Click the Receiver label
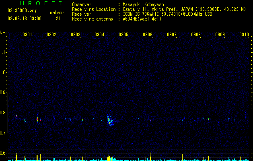 tap(82, 14)
